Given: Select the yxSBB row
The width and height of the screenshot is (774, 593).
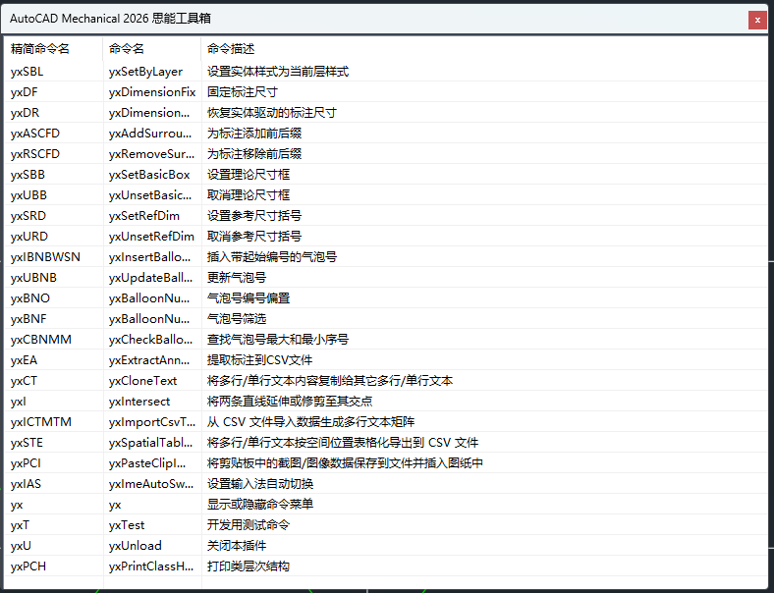Looking at the screenshot, I should (x=386, y=175).
